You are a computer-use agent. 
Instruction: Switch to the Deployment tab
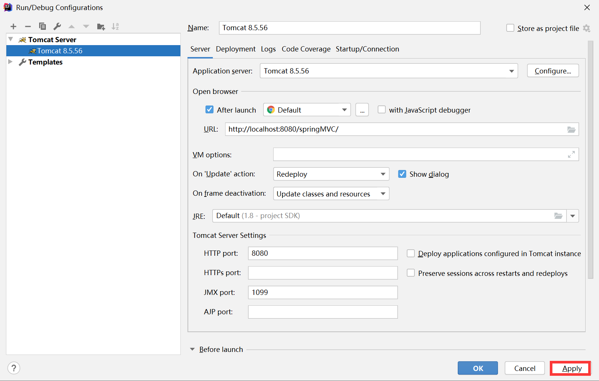pyautogui.click(x=236, y=49)
